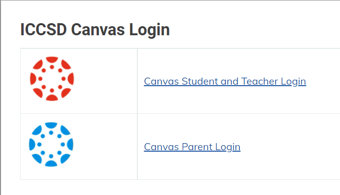Click the red Canvas logo icon
This screenshot has height=195, width=340.
pos(52,79)
